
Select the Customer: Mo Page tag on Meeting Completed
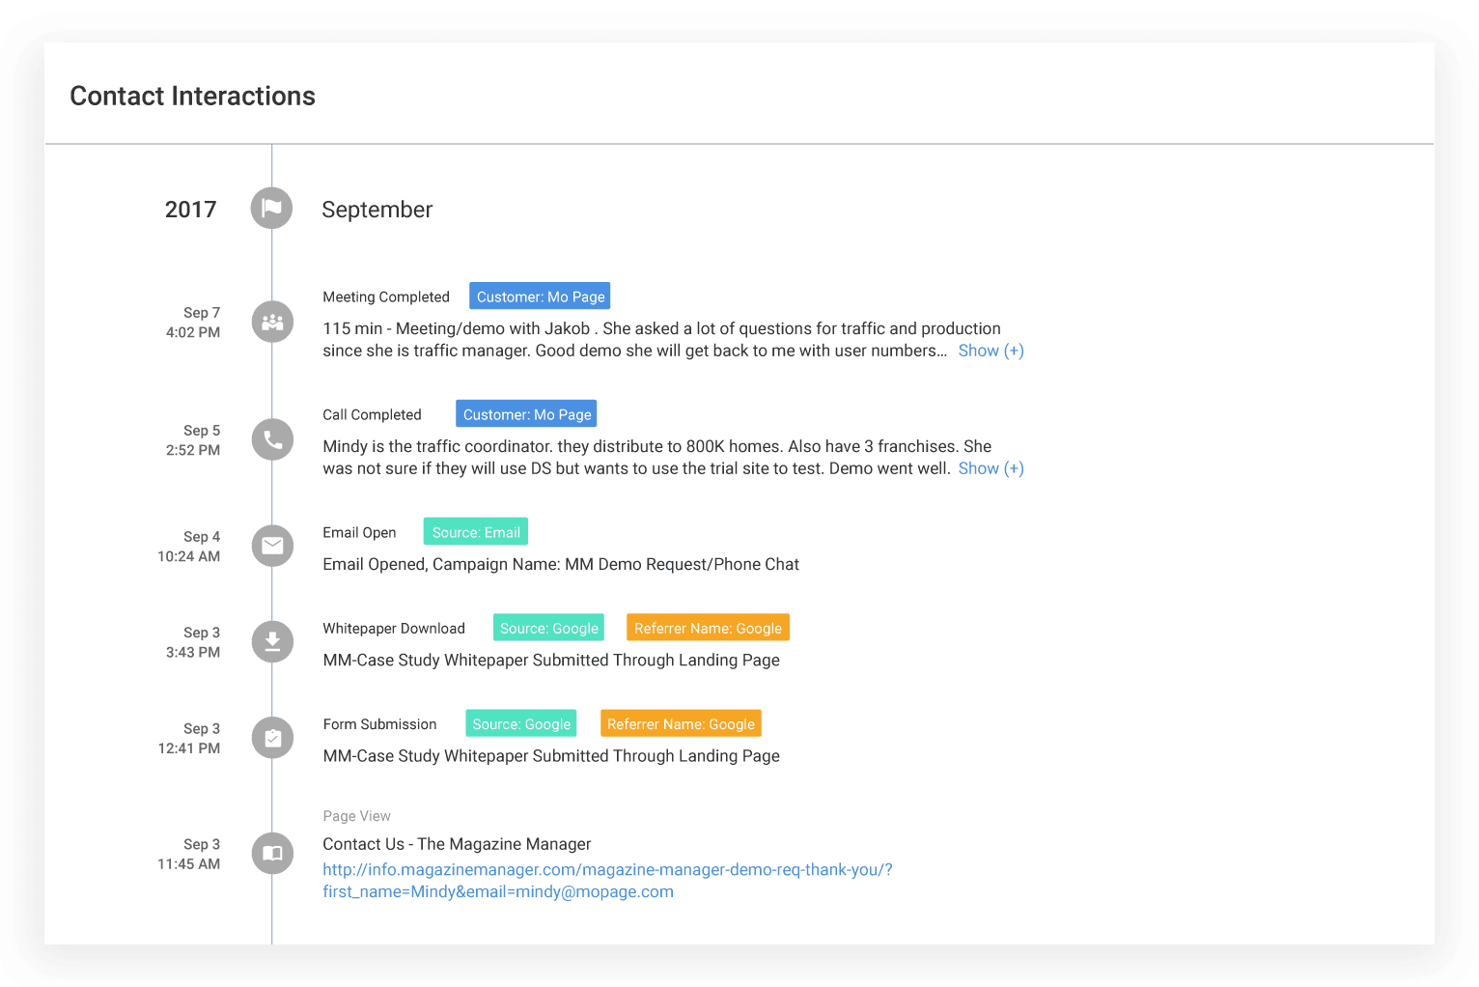(x=539, y=296)
